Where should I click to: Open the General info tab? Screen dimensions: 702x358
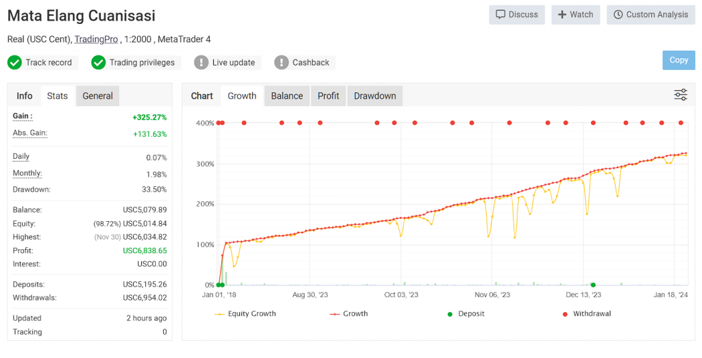click(x=97, y=96)
